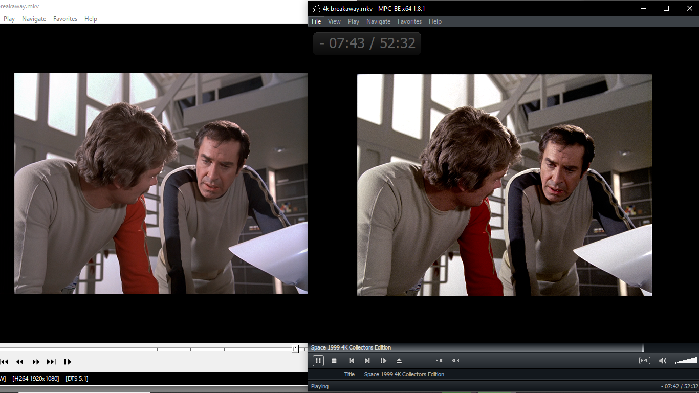This screenshot has height=393, width=699.
Task: Open the Favorites menu in left player window
Action: (65, 19)
